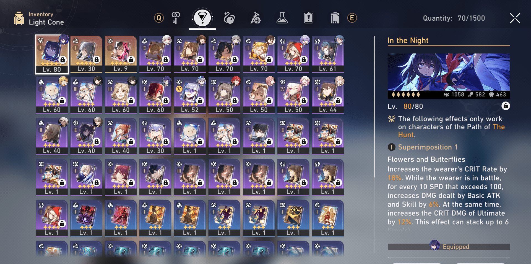Select the Lv. 9 light cone
This screenshot has width=531, height=264.
point(121,54)
